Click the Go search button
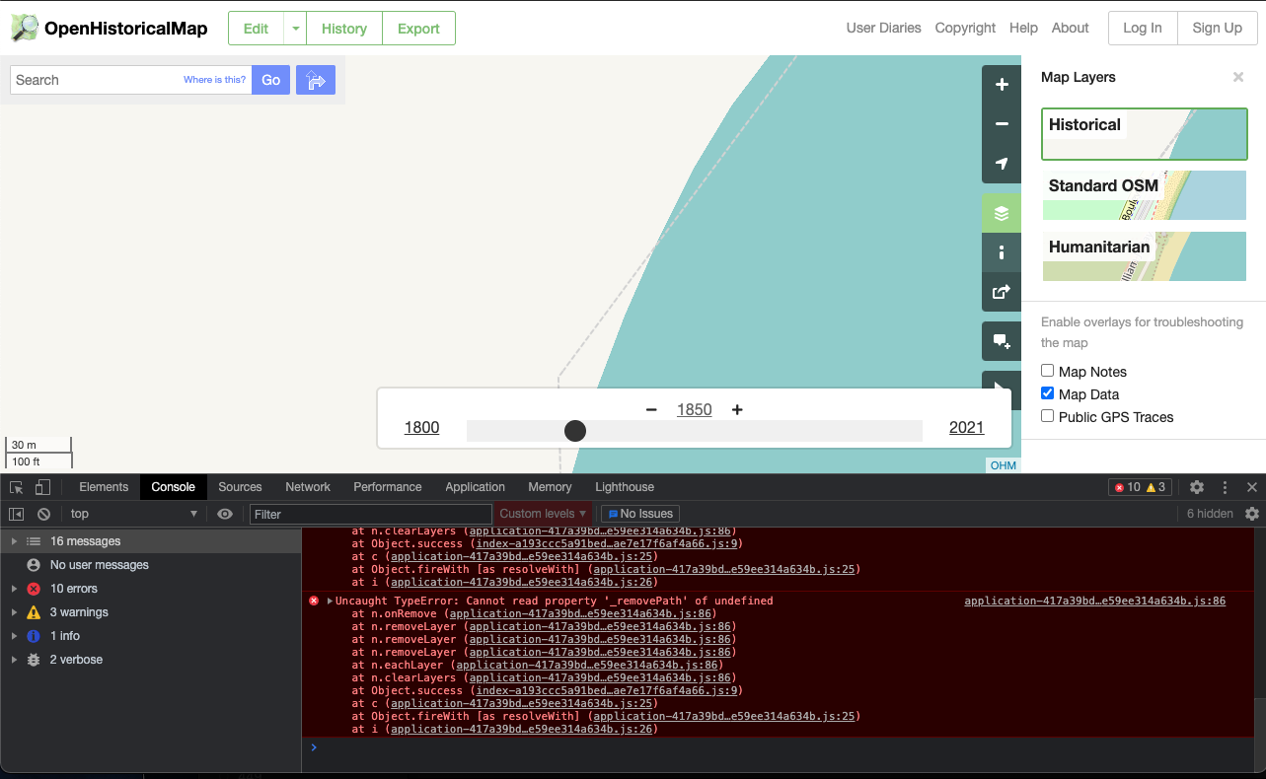This screenshot has width=1266, height=779. tap(271, 80)
